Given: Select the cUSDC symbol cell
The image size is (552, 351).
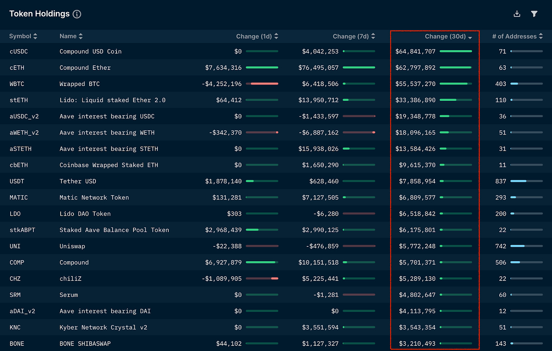Looking at the screenshot, I should coord(19,52).
